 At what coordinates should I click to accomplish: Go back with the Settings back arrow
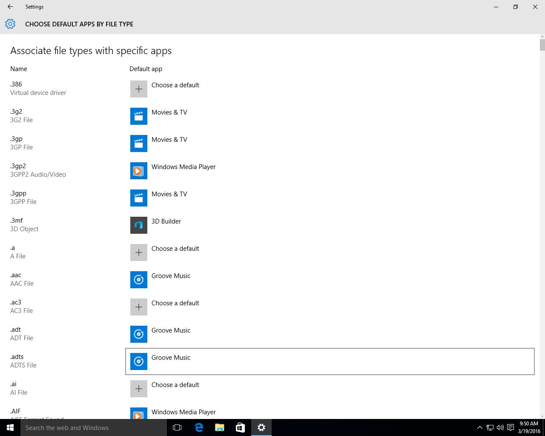coord(10,7)
